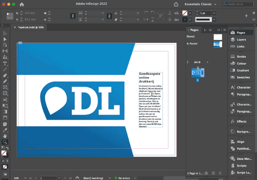Screen dimensions: 257x180
Task: Open the No errors preflight menu
Action: [135, 178]
